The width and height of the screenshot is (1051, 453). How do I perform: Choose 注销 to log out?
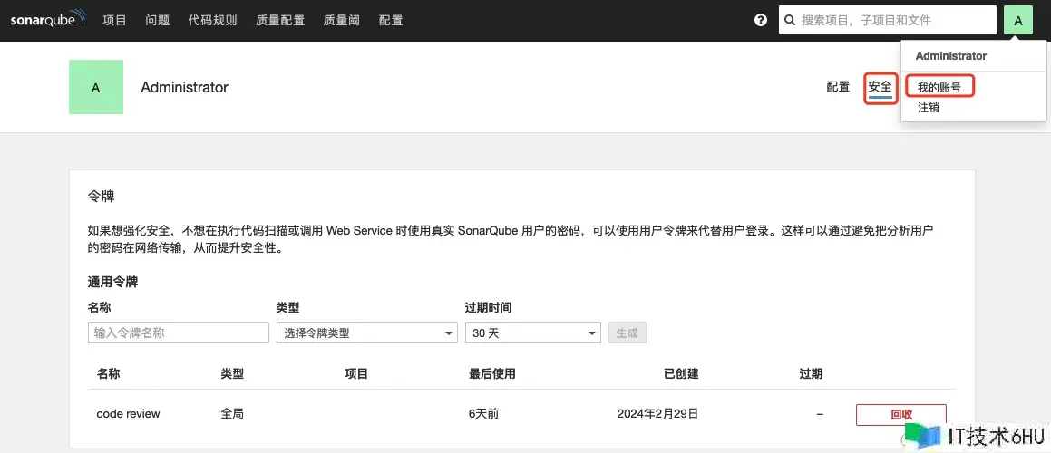929,107
